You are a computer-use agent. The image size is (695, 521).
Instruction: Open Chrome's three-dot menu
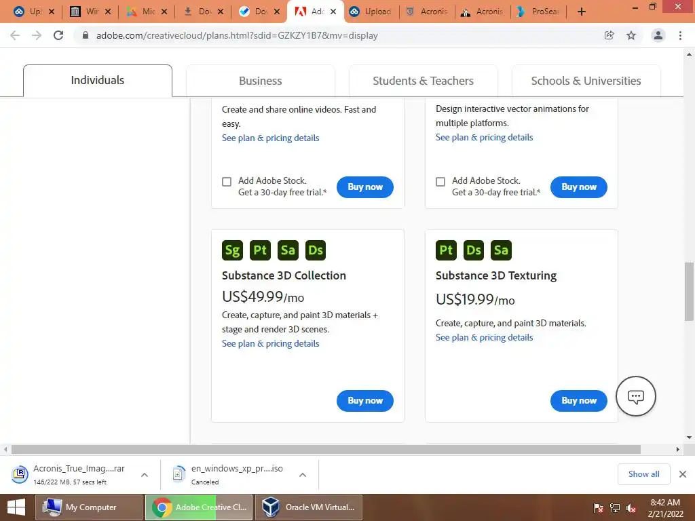[x=680, y=35]
